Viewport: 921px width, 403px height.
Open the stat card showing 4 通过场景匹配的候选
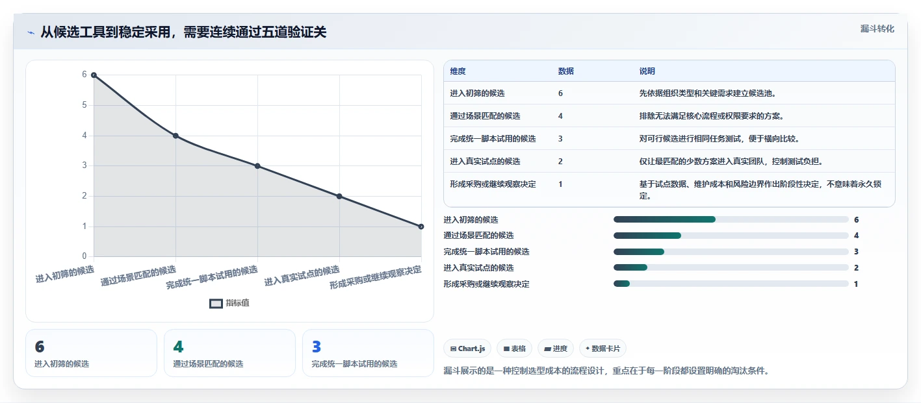click(x=229, y=353)
